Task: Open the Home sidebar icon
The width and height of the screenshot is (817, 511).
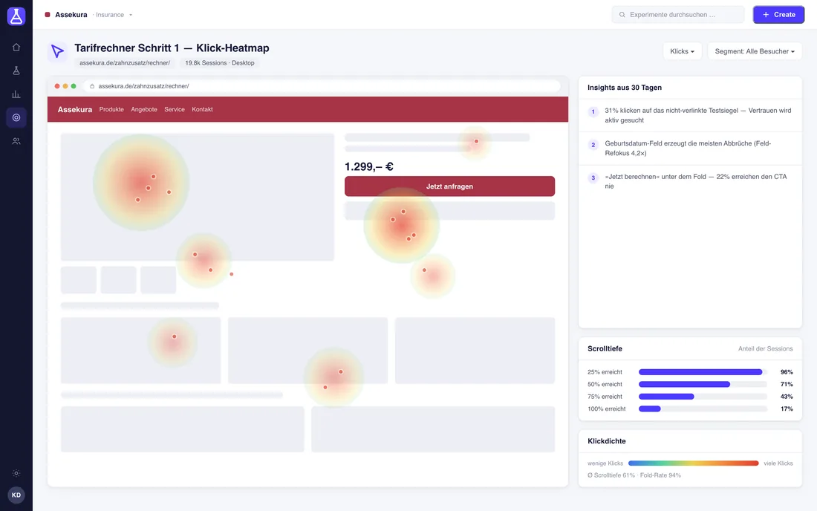Action: [x=16, y=47]
